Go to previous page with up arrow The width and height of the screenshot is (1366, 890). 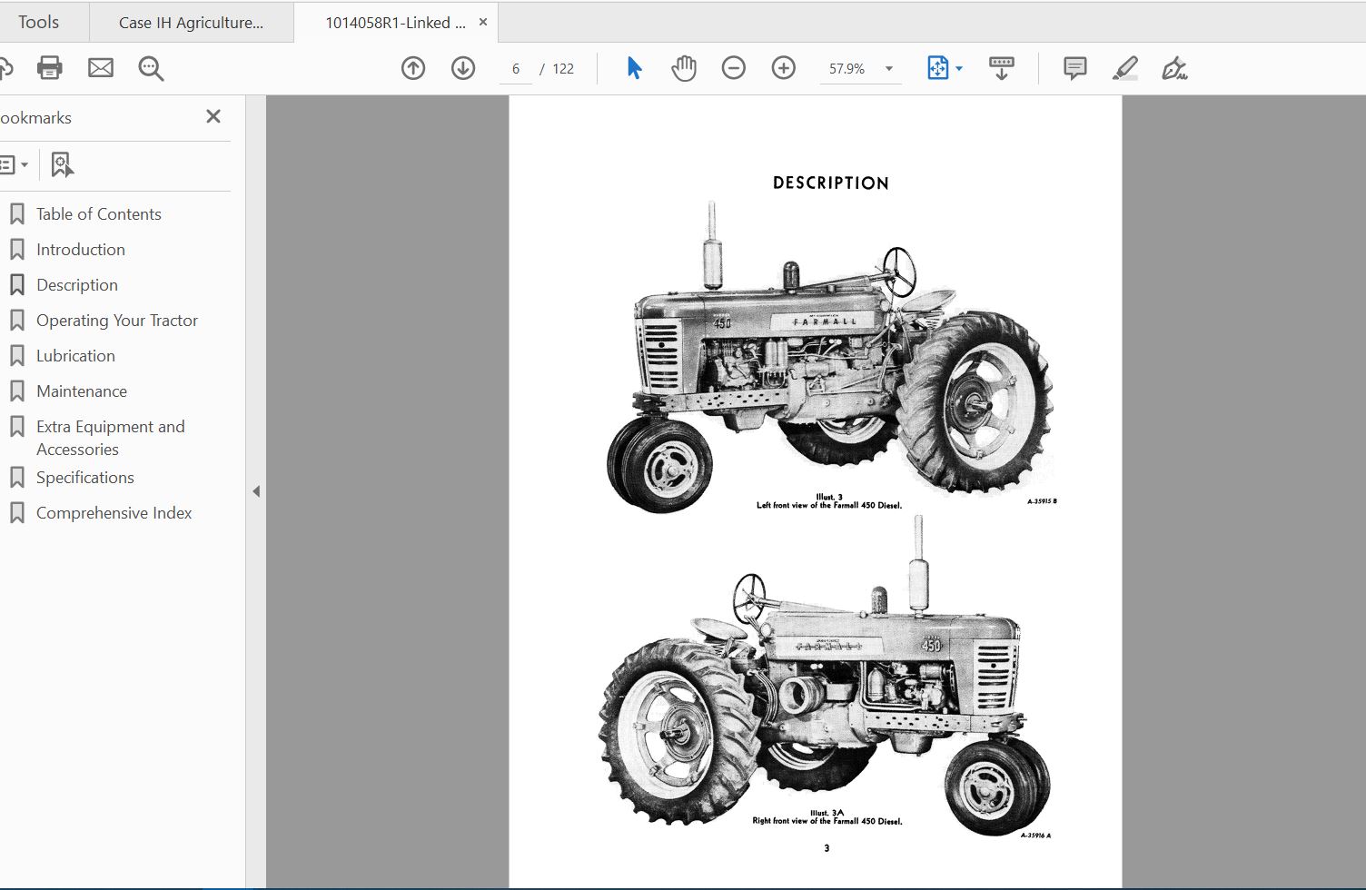[413, 68]
